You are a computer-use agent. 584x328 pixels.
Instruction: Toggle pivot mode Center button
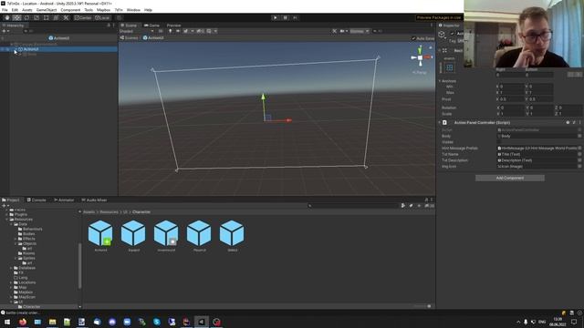click(x=83, y=17)
